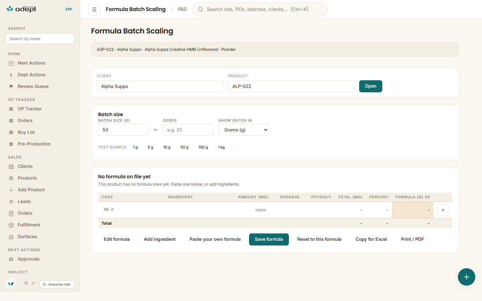Click the RM # code field in the ingredient row
This screenshot has height=301, width=482.
(131, 210)
